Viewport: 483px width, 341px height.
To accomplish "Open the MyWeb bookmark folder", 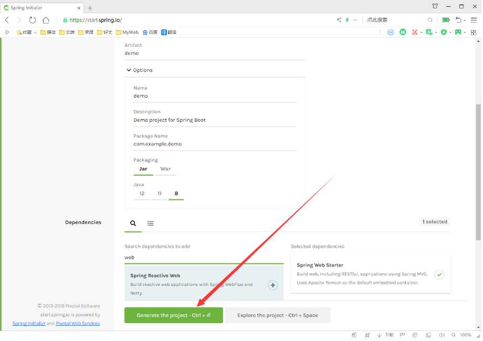I will [127, 32].
